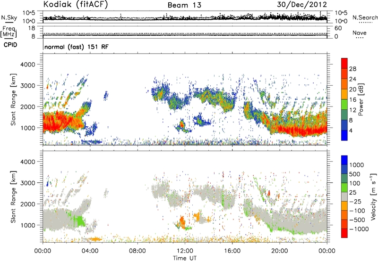
Task: Select "normal (fast) 151 RF" text
Action: (77, 47)
